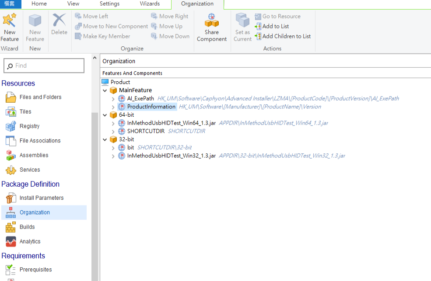Viewport: 431px width, 281px height.
Task: Select the Organization page in sidebar
Action: tap(44, 212)
